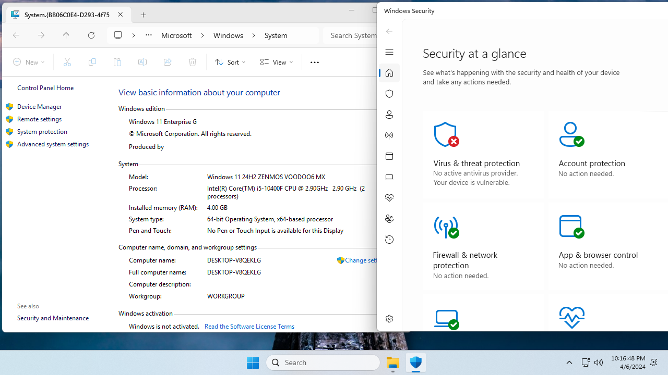Add a new File Explorer tab

pyautogui.click(x=144, y=15)
